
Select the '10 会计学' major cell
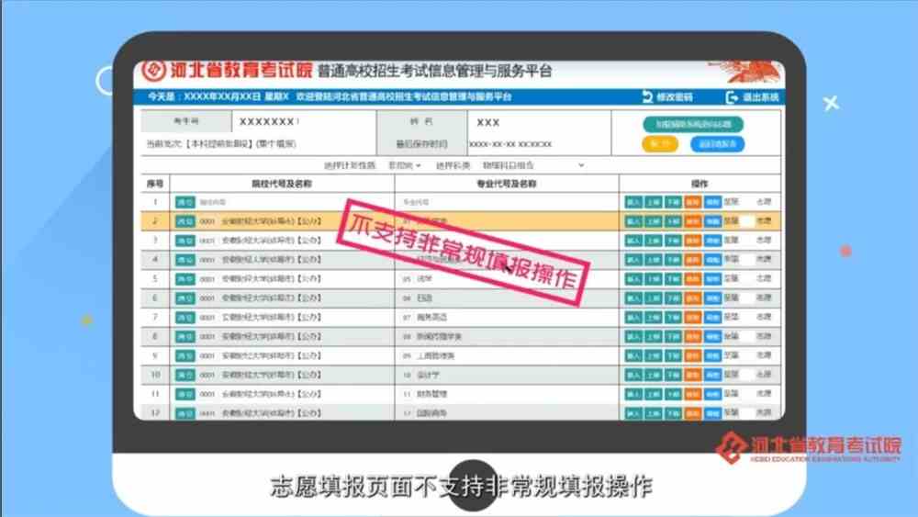point(507,375)
